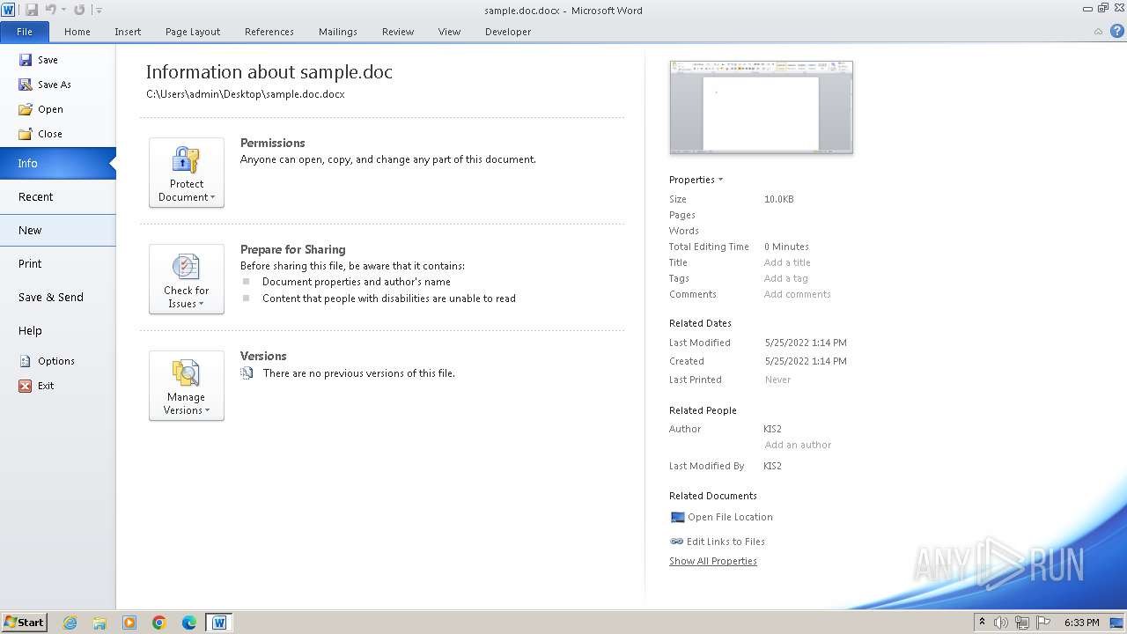This screenshot has height=634, width=1127.
Task: Launch Google Chrome from the taskbar
Action: [159, 623]
